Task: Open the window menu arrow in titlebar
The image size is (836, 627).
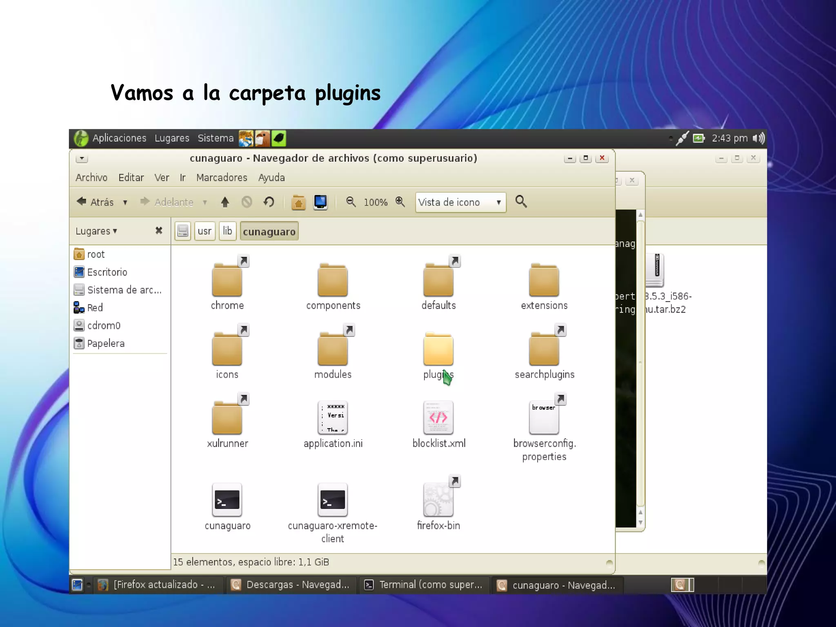Action: (x=82, y=158)
